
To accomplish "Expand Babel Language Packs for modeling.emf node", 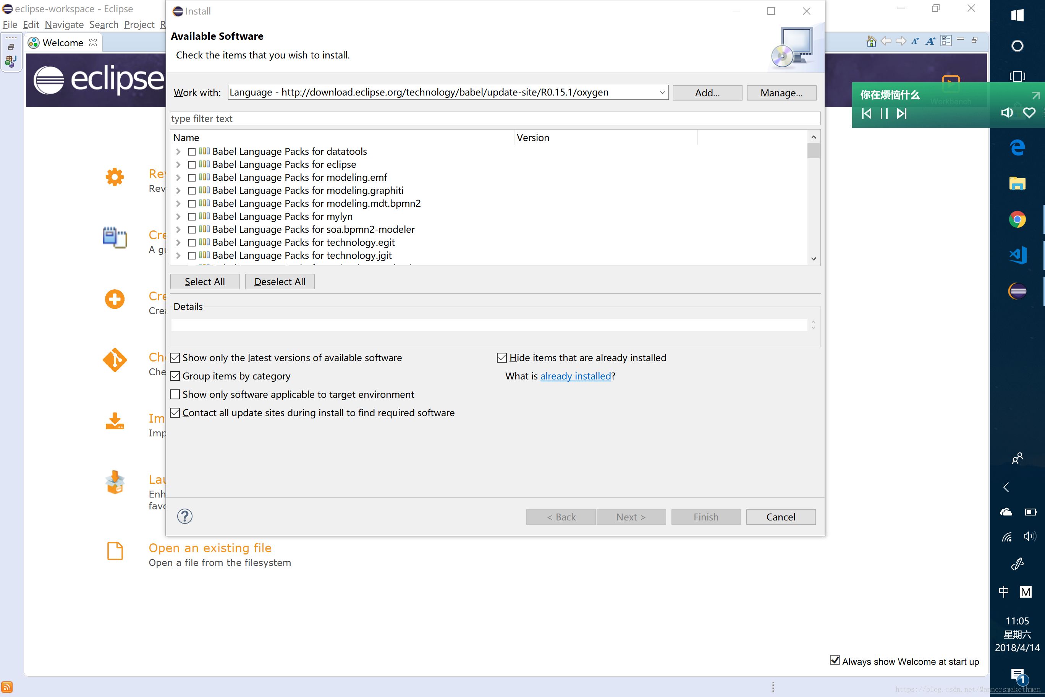I will [178, 177].
